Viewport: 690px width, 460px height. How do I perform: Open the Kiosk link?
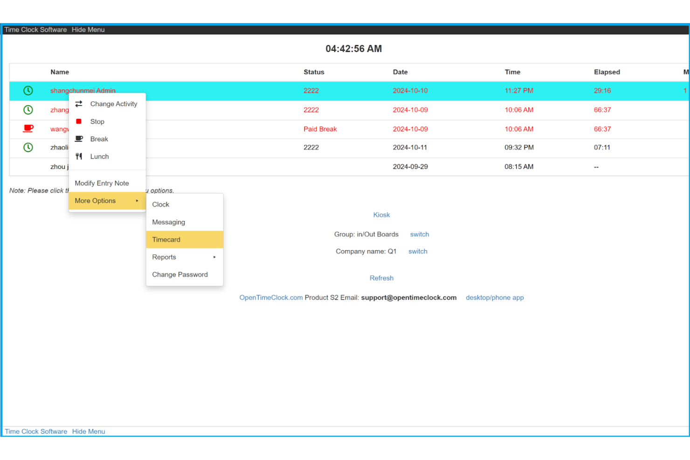[381, 214]
